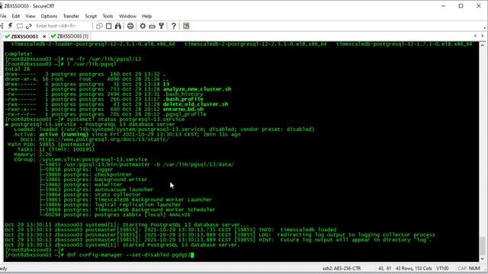Image resolution: width=488 pixels, height=274 pixels.
Task: Switch to the ZBXSSOO03 (1) tab
Action: [69, 37]
